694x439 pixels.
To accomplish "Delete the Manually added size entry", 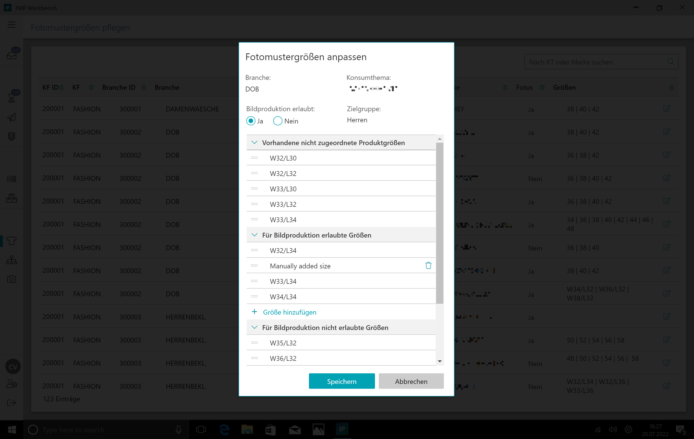I will (x=428, y=265).
